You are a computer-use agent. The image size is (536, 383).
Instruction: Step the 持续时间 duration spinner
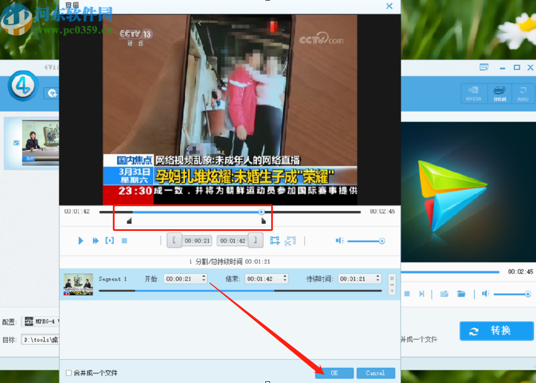click(378, 279)
